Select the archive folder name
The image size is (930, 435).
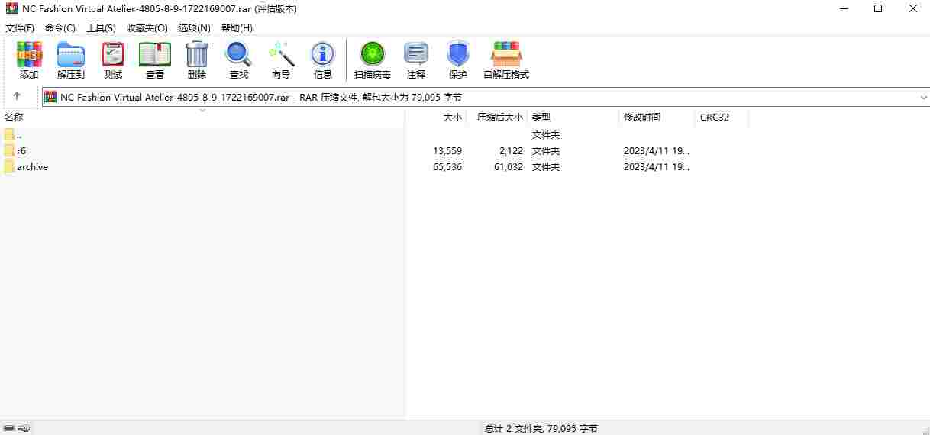point(32,166)
